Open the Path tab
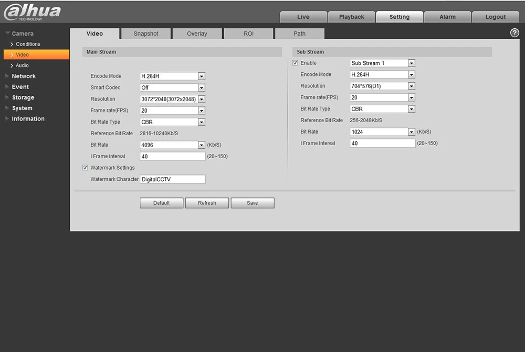This screenshot has width=525, height=352. point(299,34)
